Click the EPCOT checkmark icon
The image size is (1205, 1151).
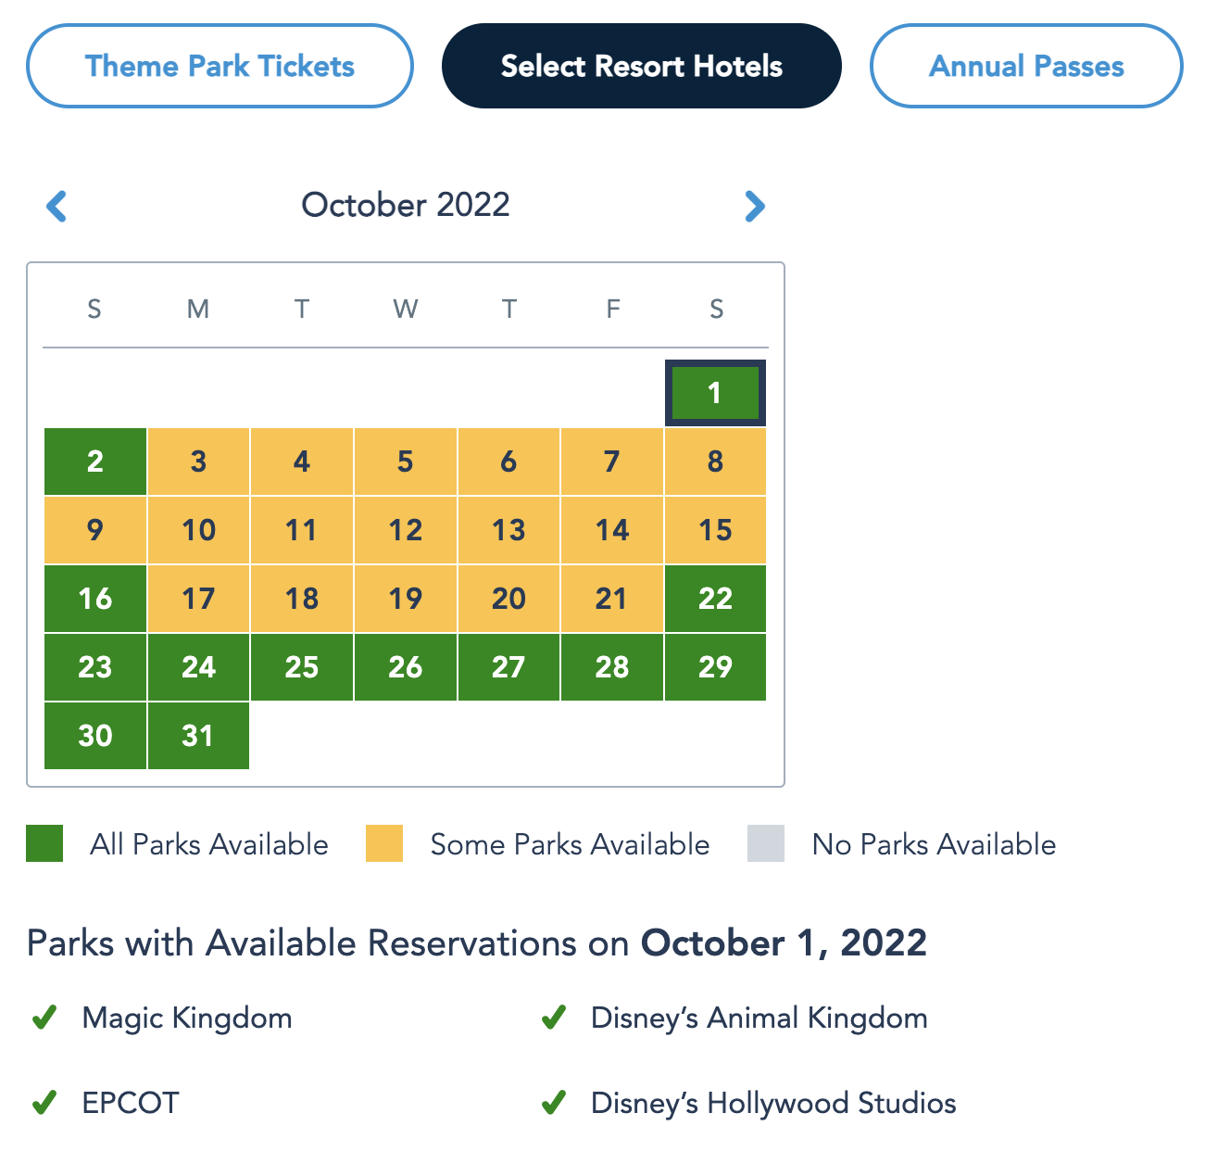44,1103
